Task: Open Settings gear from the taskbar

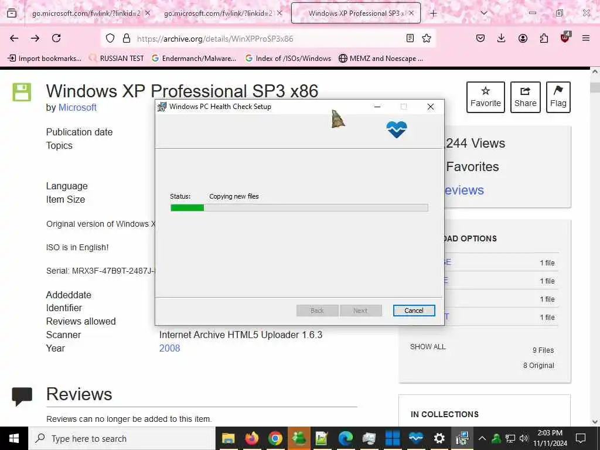Action: (x=439, y=438)
